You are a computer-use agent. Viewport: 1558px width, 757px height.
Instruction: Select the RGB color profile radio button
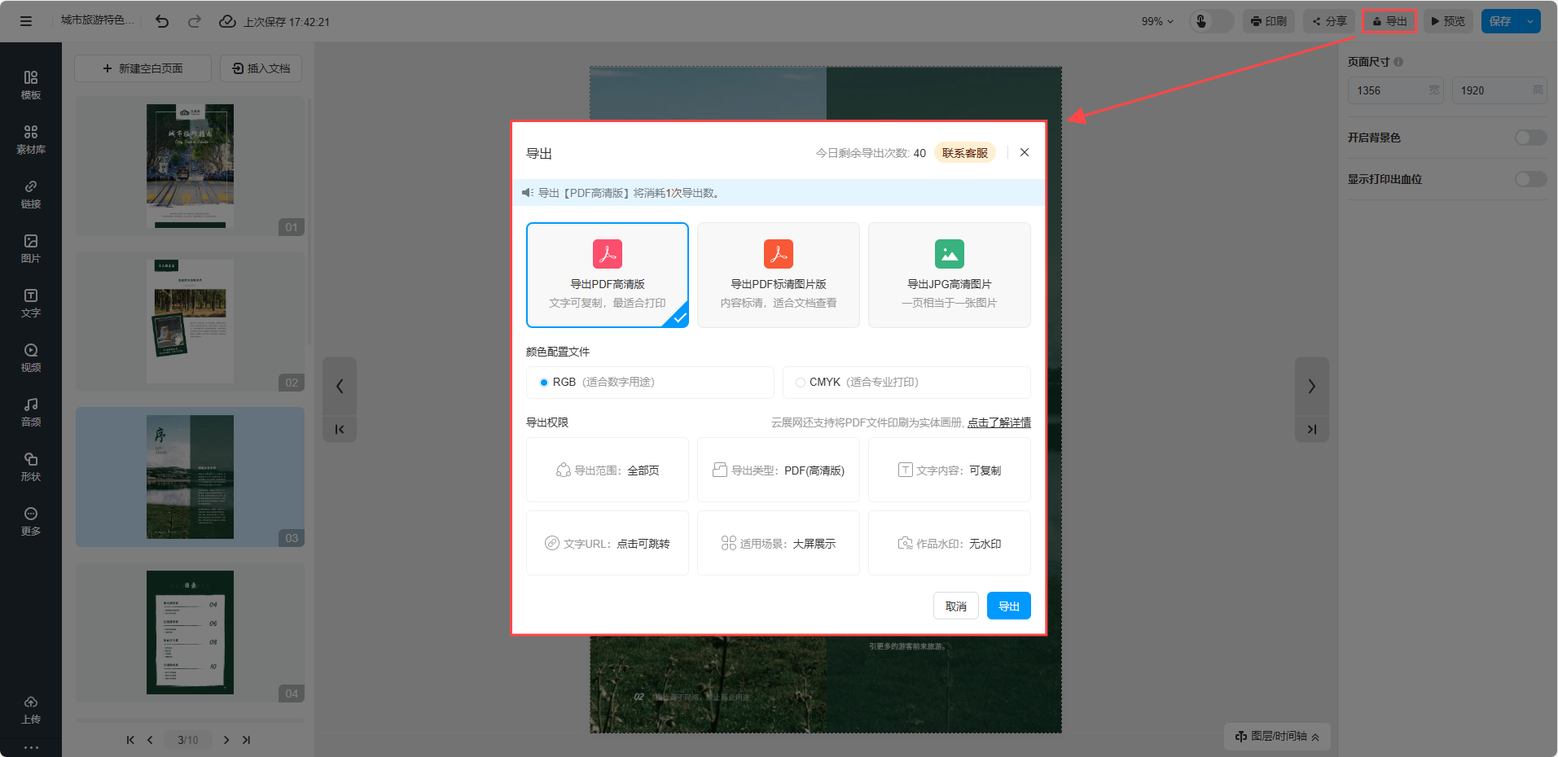544,383
